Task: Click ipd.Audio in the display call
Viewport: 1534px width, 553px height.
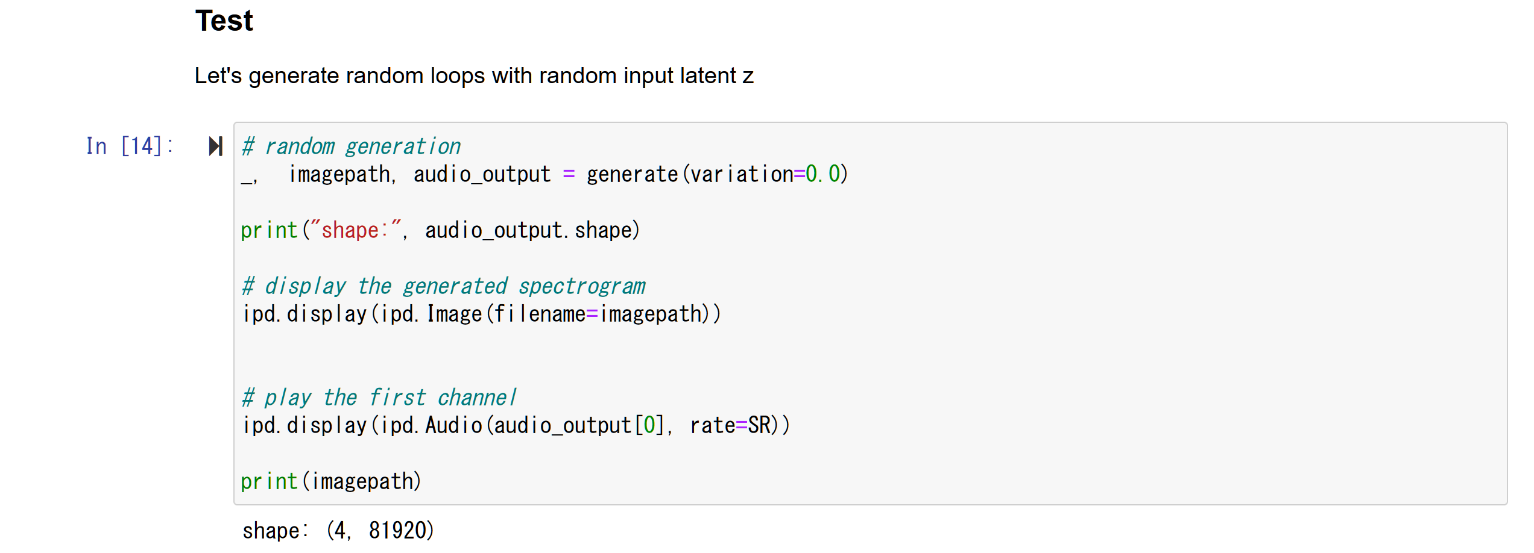Action: point(432,426)
